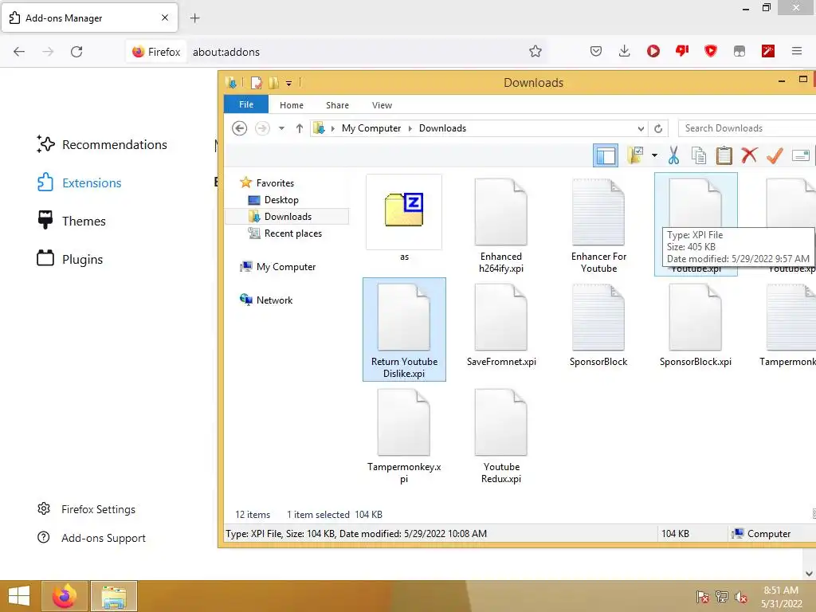Click the red play button extension icon
Screen dimensions: 816x612
653,51
